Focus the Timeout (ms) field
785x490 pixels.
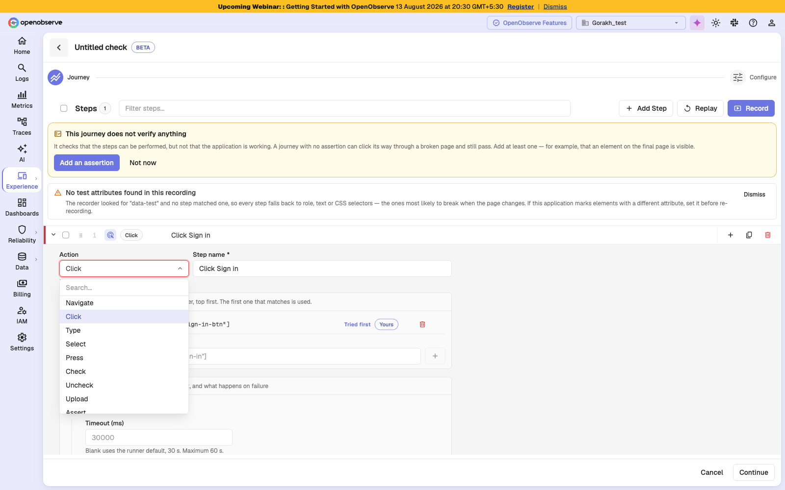(x=158, y=438)
